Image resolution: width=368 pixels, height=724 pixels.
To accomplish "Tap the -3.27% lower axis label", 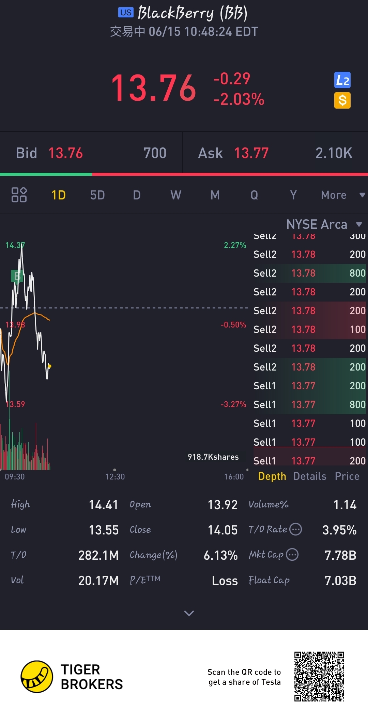I will pos(233,404).
